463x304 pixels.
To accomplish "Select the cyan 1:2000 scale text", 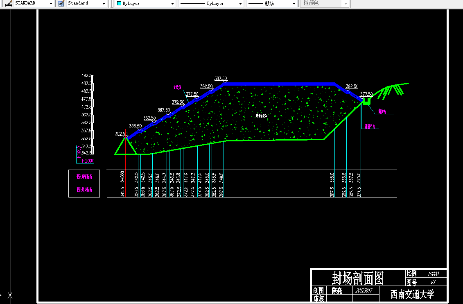I will [88, 161].
